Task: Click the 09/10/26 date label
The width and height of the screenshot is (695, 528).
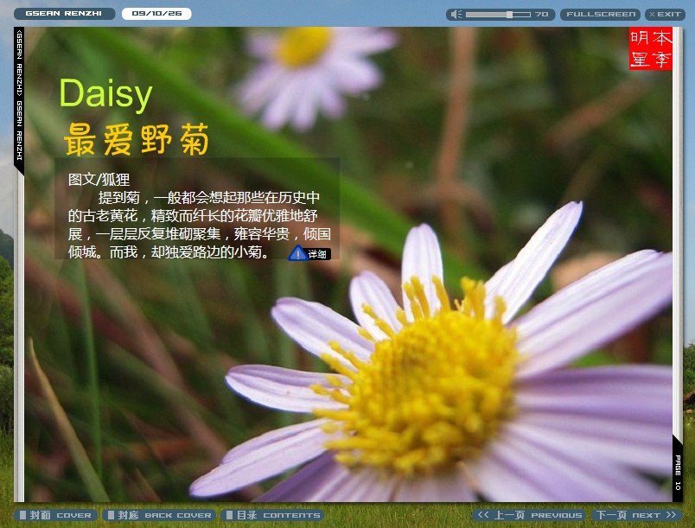Action: click(156, 14)
